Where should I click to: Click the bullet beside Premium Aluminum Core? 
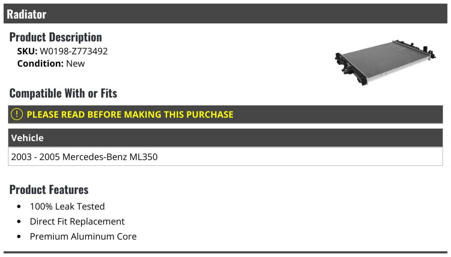coord(19,237)
